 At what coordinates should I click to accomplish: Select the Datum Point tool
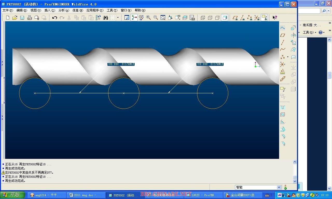click(283, 57)
